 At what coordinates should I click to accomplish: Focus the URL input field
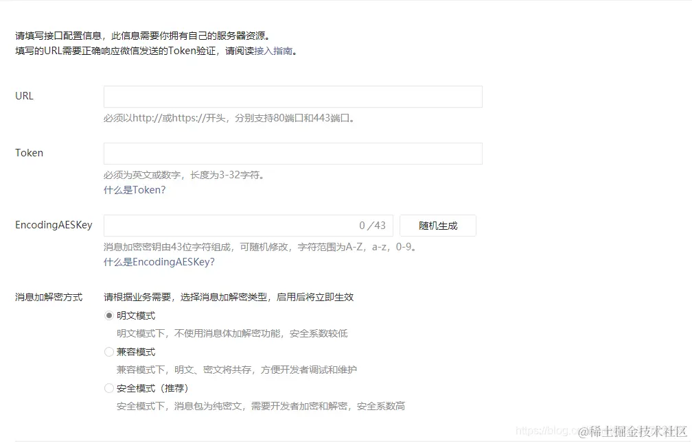[293, 97]
